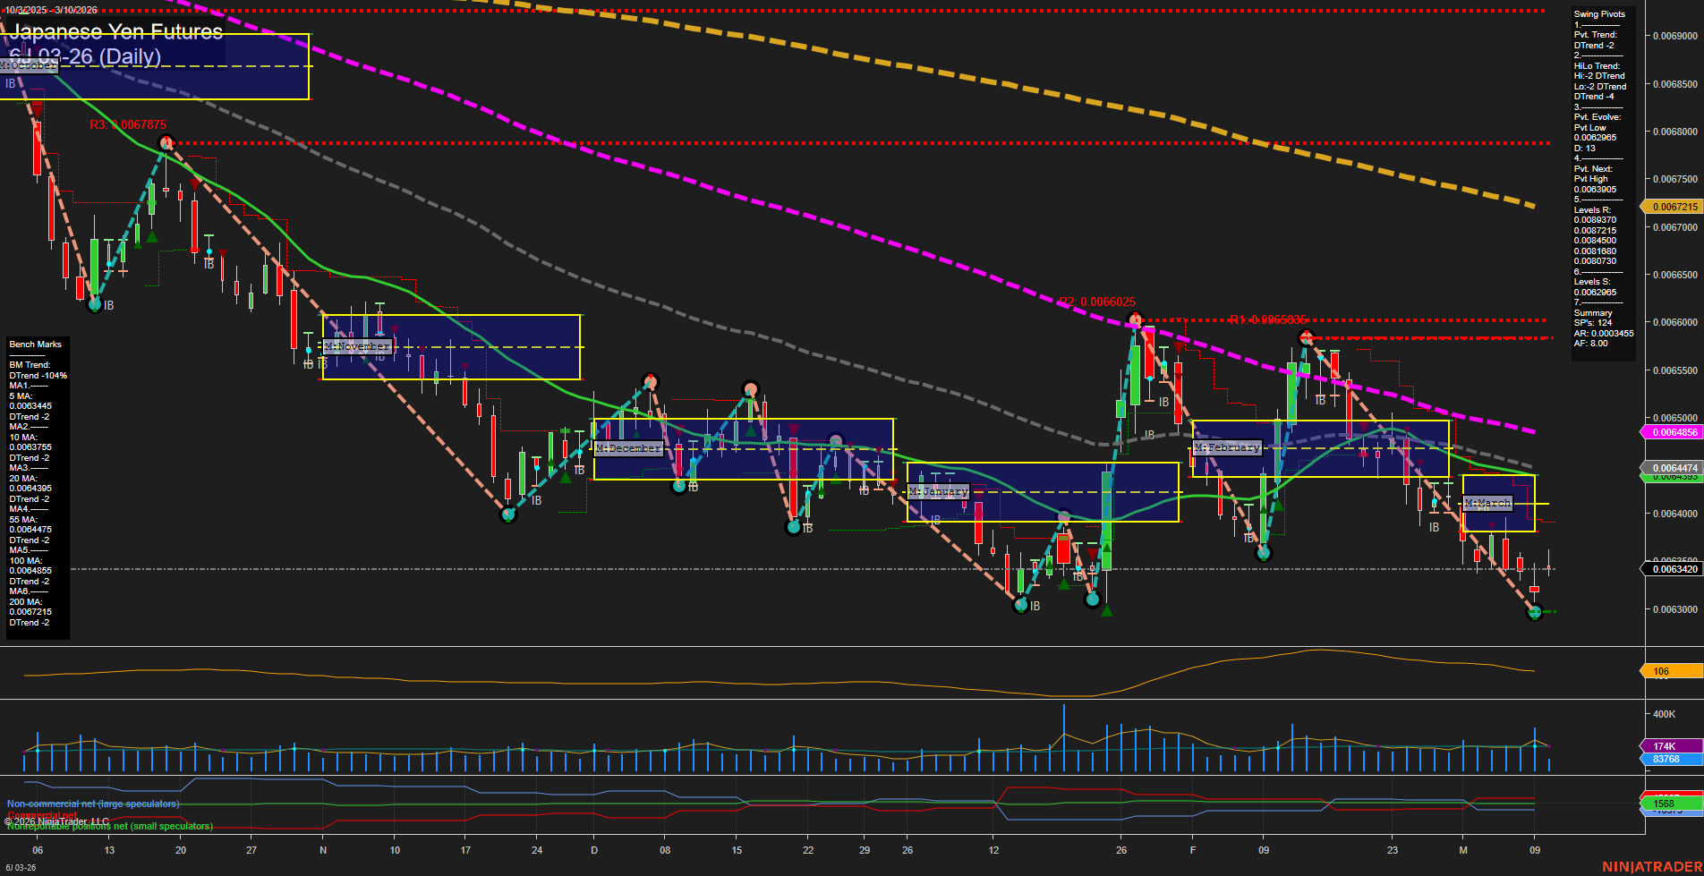
Task: Click the Commercial net legend label
Action: tap(42, 815)
